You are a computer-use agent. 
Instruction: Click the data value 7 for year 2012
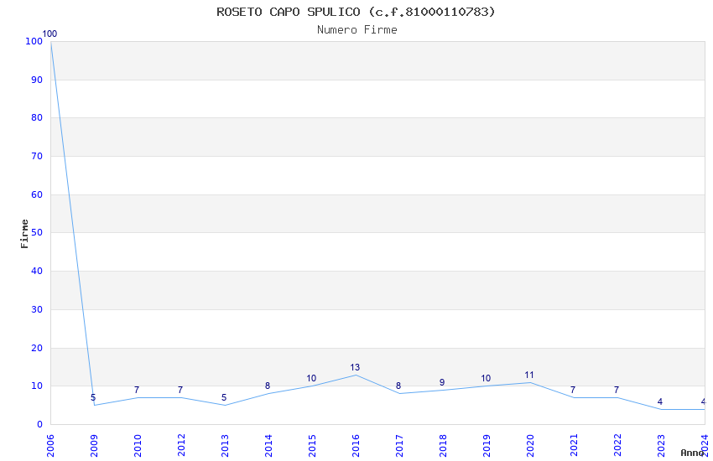pos(180,390)
